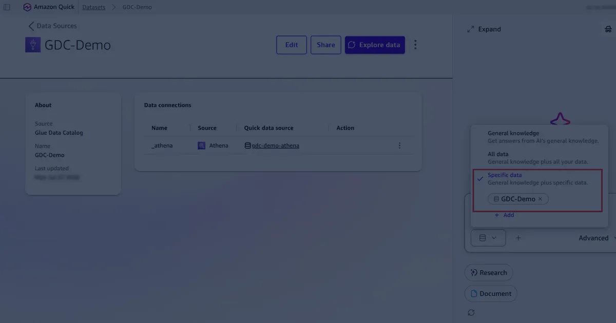This screenshot has height=323, width=616.
Task: Open the data scope dropdown
Action: pyautogui.click(x=488, y=238)
